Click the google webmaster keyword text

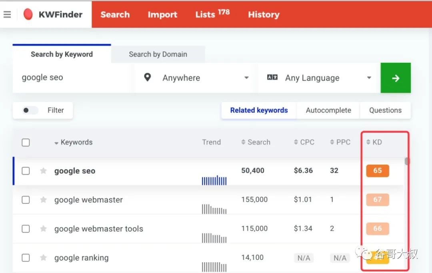tap(88, 200)
